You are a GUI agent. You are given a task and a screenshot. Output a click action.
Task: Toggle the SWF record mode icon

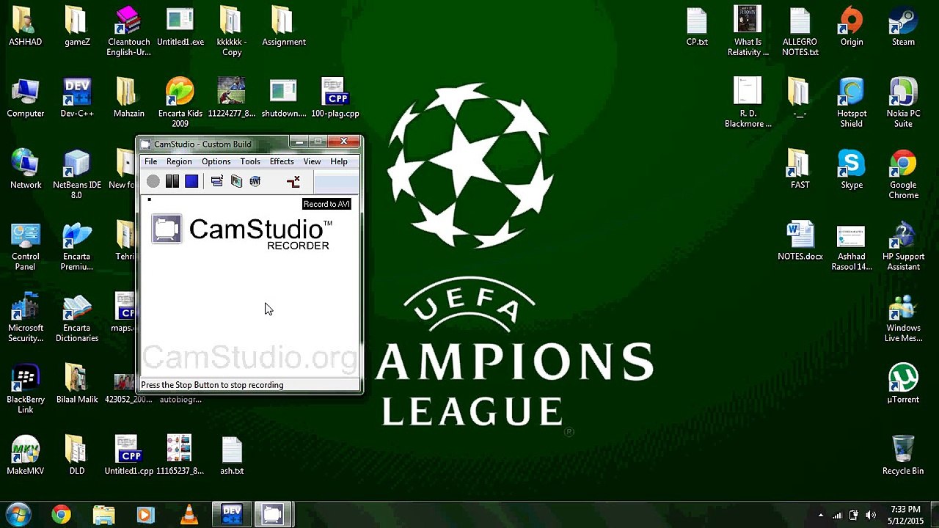pyautogui.click(x=255, y=181)
